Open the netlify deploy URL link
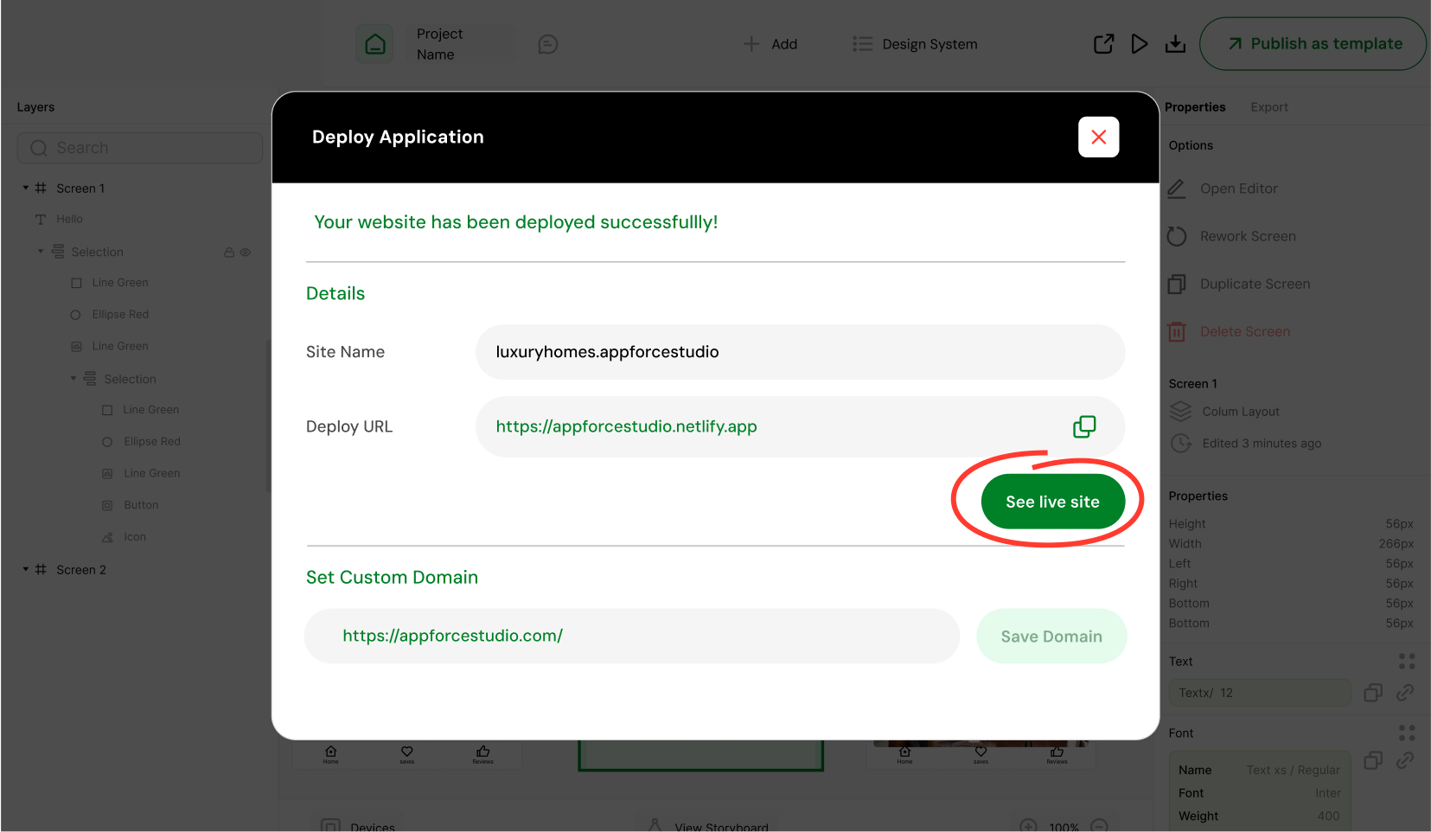The height and width of the screenshot is (832, 1431). coord(626,426)
